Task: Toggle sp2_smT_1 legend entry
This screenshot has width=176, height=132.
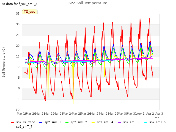Action: point(50,122)
